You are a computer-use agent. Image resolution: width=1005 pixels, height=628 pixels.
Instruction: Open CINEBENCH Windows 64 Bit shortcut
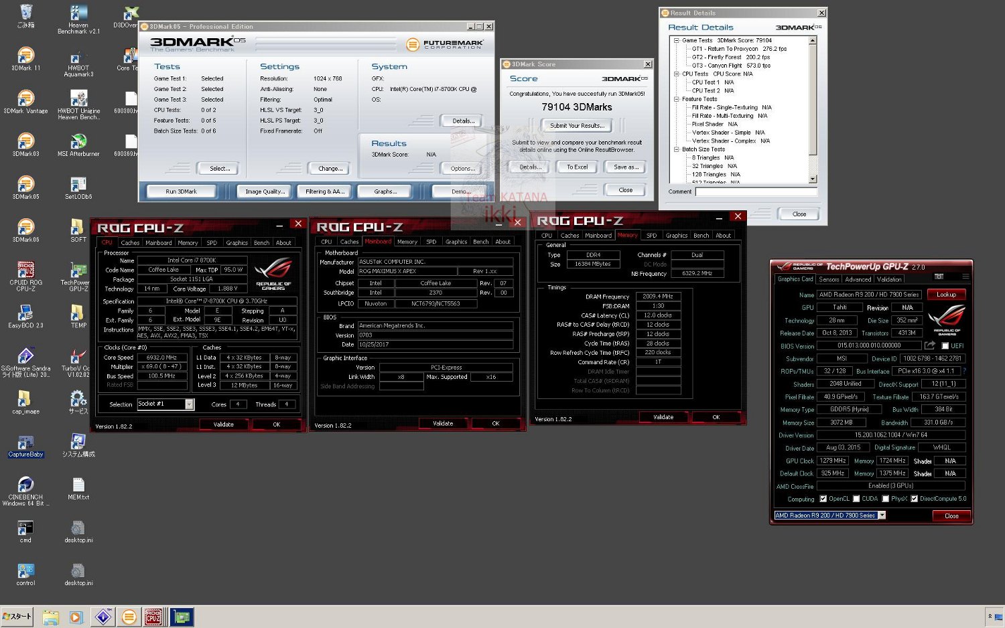pyautogui.click(x=25, y=491)
